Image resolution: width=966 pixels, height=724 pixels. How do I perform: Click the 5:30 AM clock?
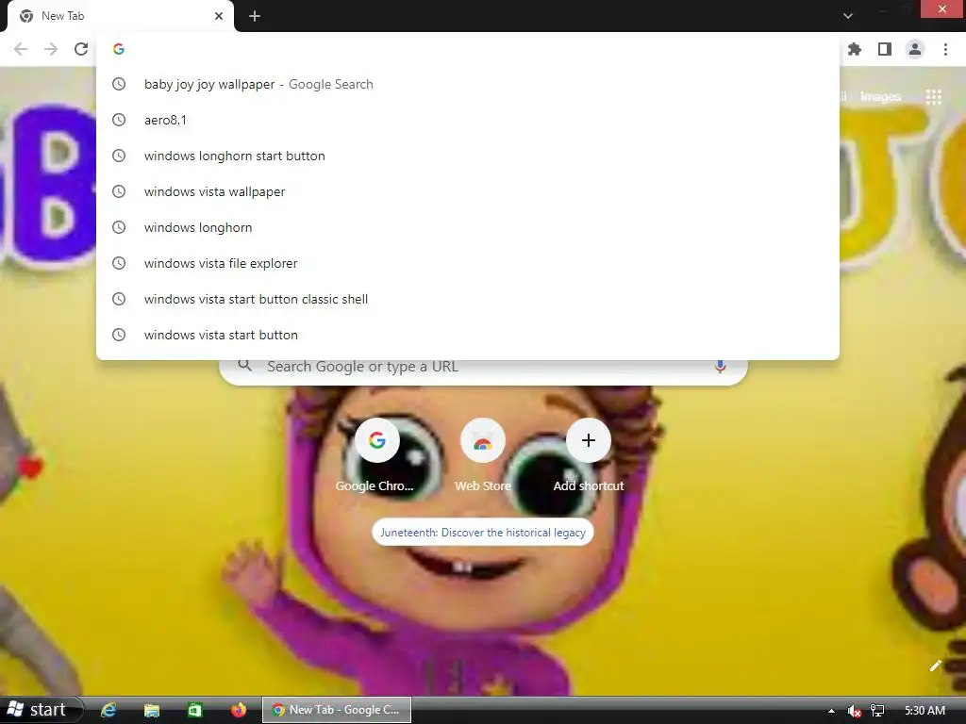pos(924,711)
